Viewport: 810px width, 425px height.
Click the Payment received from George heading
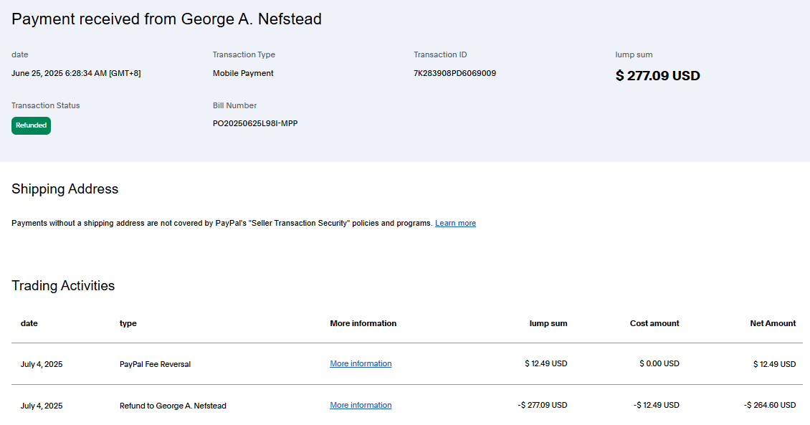click(x=166, y=19)
